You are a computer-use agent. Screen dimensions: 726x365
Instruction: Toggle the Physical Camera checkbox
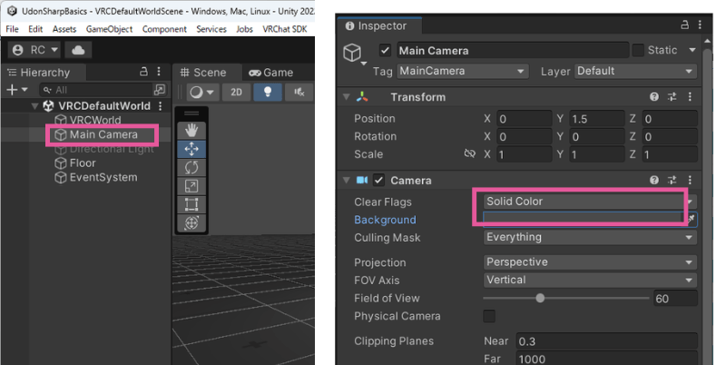tap(489, 316)
